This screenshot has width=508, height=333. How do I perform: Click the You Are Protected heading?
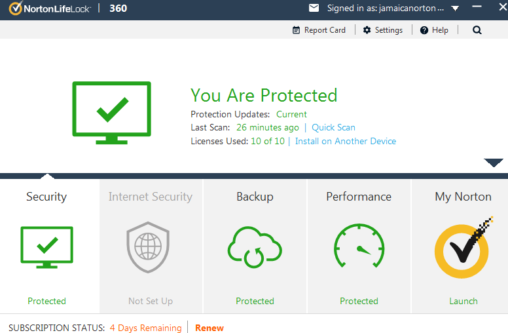[x=264, y=96]
